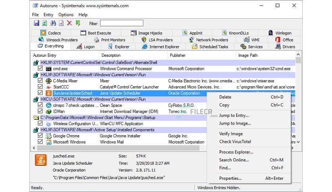Click the Google Chrome entry icon

[48, 136]
